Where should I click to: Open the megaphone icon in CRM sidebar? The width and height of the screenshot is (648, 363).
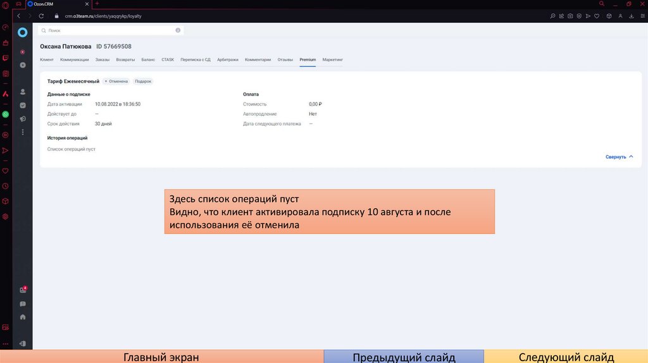23,119
